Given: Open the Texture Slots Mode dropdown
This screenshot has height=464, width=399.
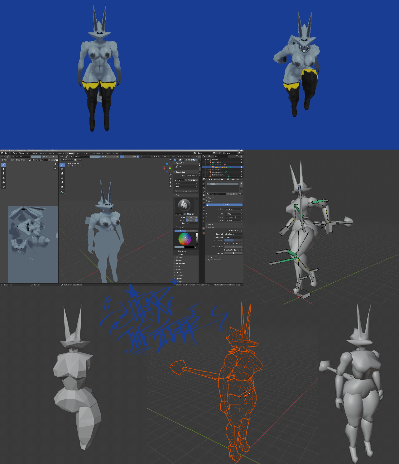Looking at the screenshot, I should point(192,176).
